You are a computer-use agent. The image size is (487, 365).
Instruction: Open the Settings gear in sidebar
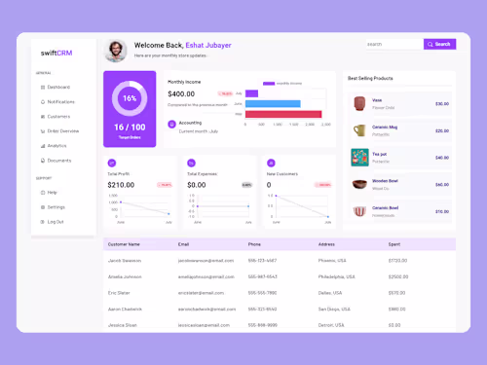pyautogui.click(x=43, y=207)
